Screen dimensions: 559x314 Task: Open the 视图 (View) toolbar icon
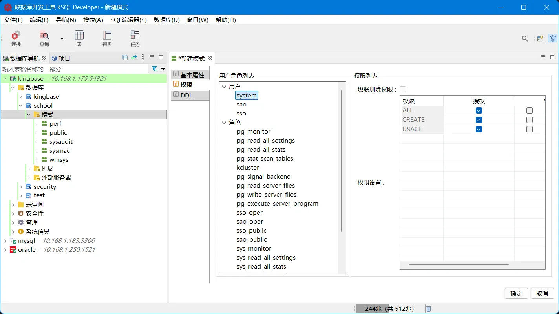point(107,38)
